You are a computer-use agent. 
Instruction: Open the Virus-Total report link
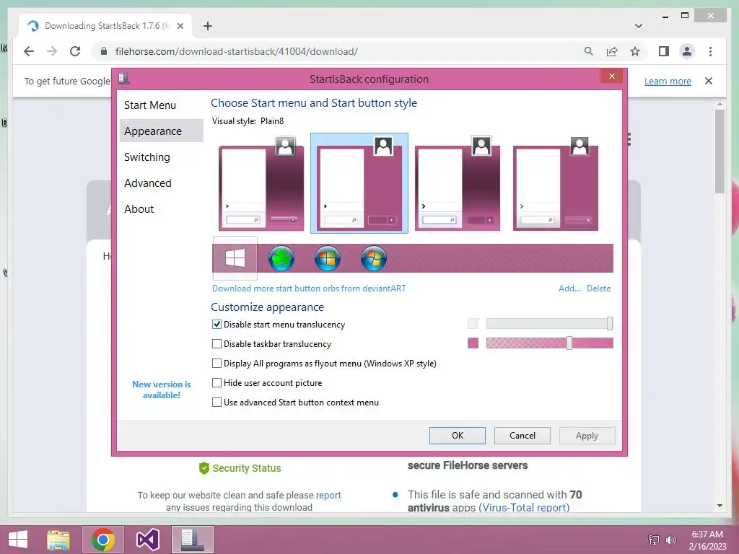[524, 507]
